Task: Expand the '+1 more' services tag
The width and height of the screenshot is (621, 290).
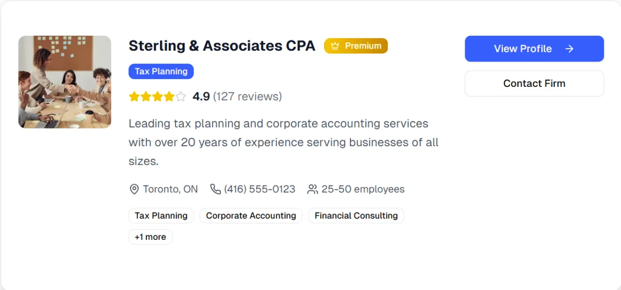Action: point(150,237)
